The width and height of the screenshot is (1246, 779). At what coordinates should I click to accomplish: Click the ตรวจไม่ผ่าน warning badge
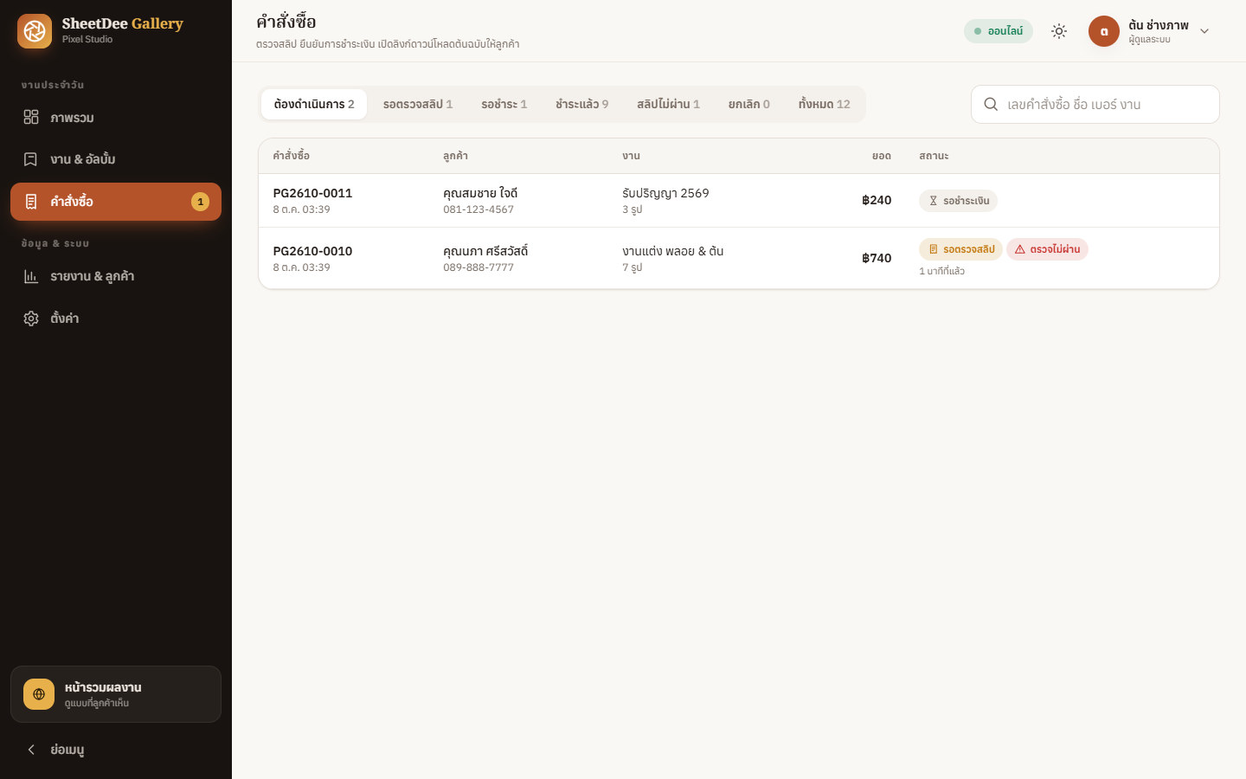point(1047,249)
